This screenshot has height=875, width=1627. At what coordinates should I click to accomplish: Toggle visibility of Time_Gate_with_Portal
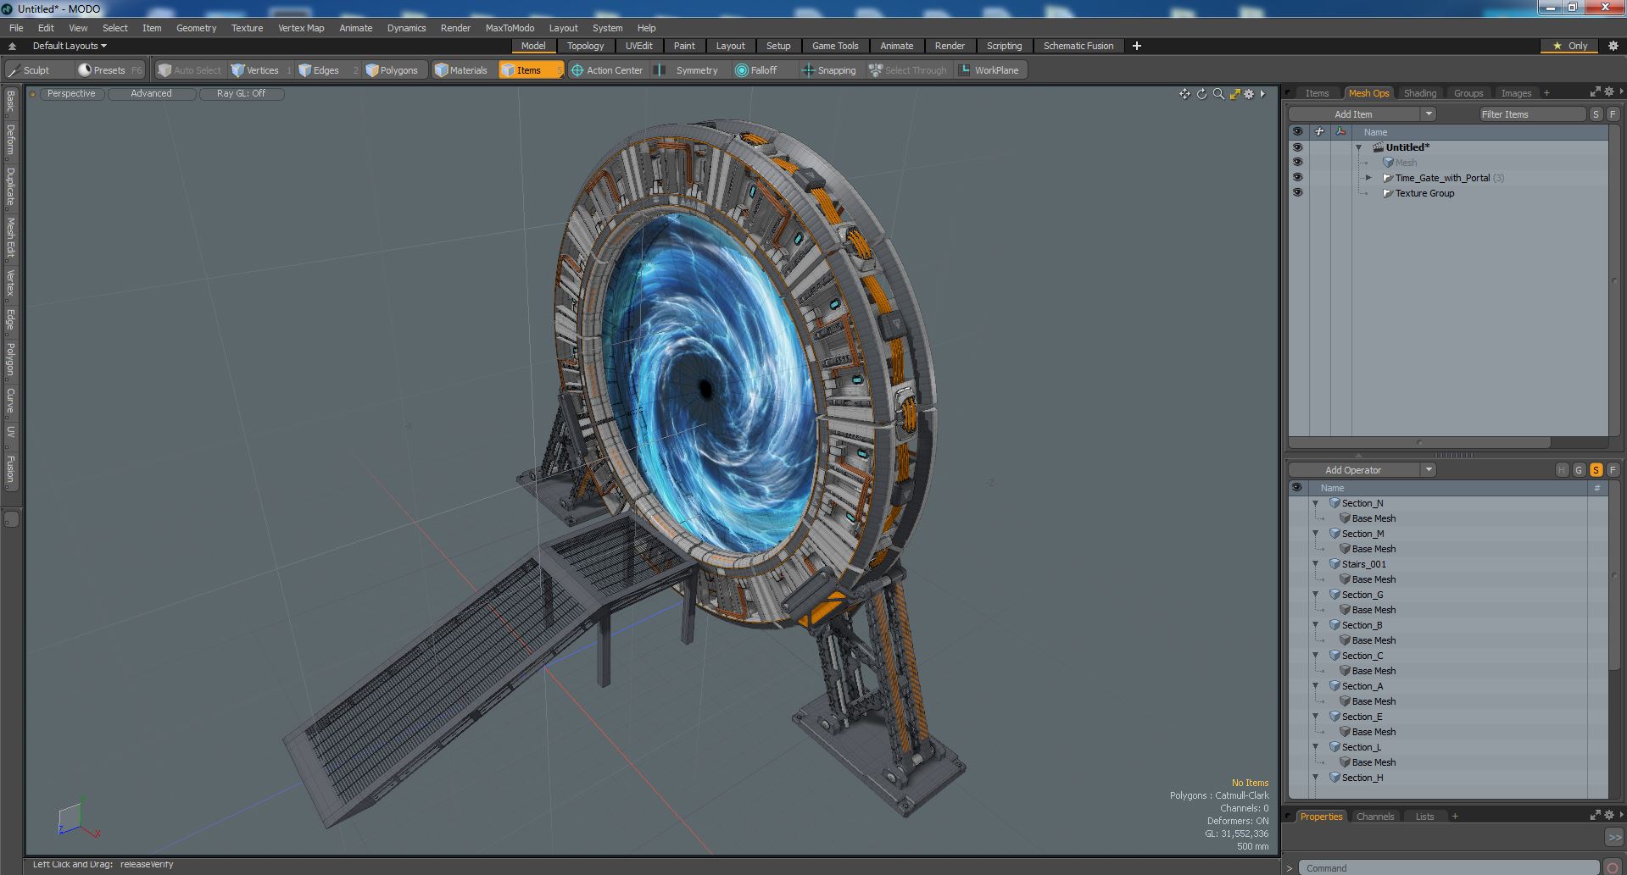pyautogui.click(x=1297, y=178)
